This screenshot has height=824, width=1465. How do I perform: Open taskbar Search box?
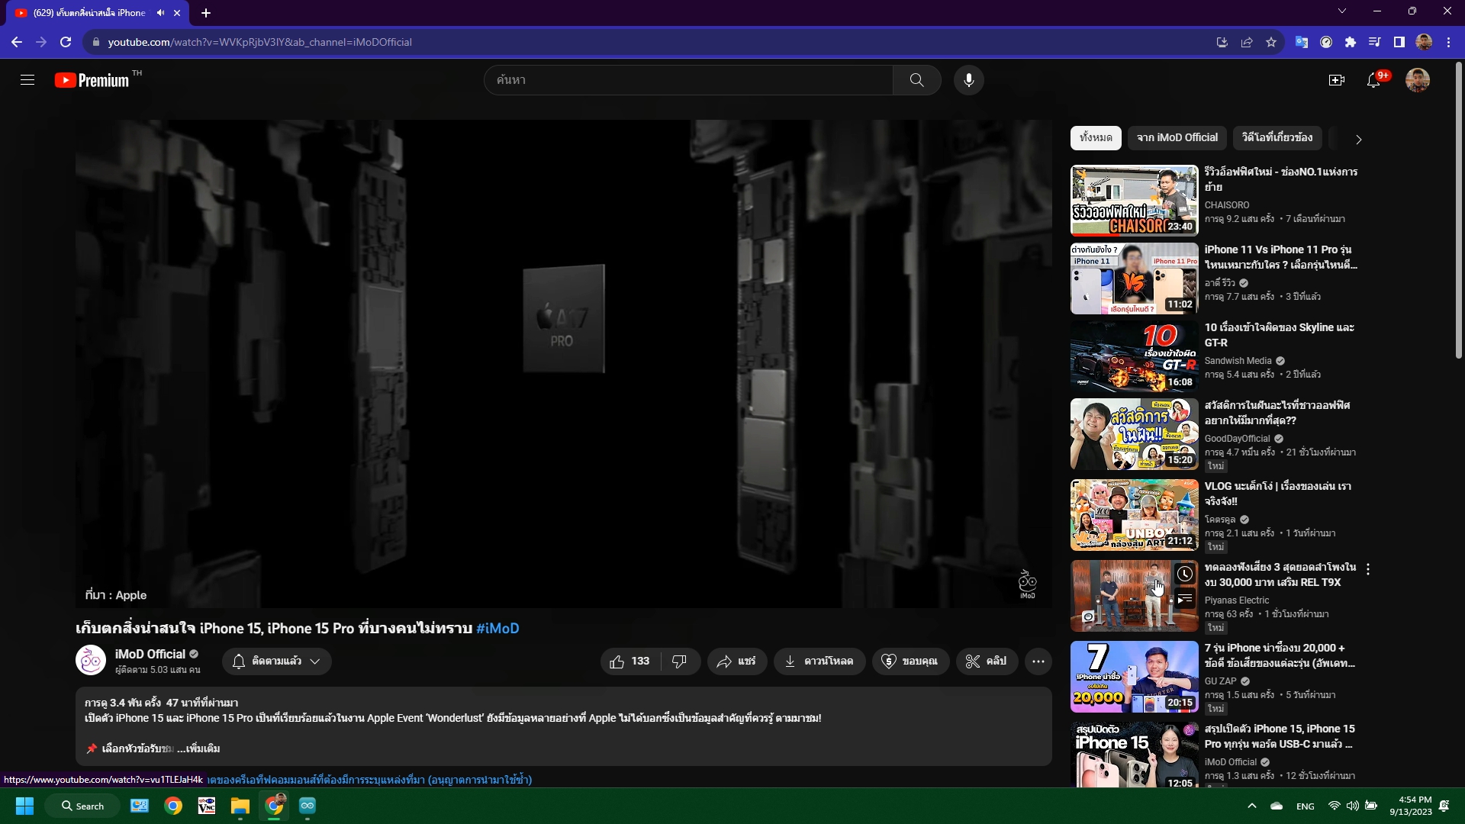82,806
